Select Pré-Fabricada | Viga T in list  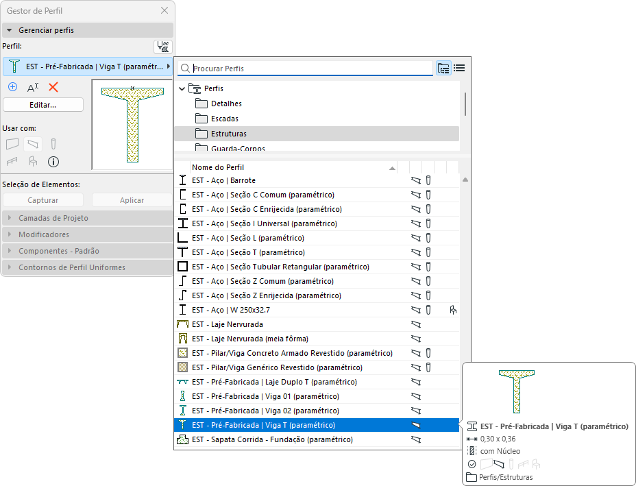tap(317, 425)
